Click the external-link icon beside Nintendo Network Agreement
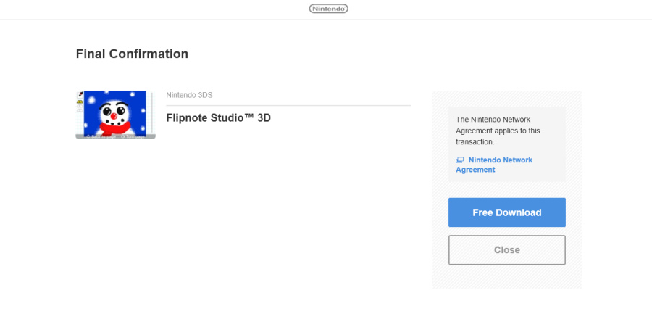 click(x=459, y=160)
